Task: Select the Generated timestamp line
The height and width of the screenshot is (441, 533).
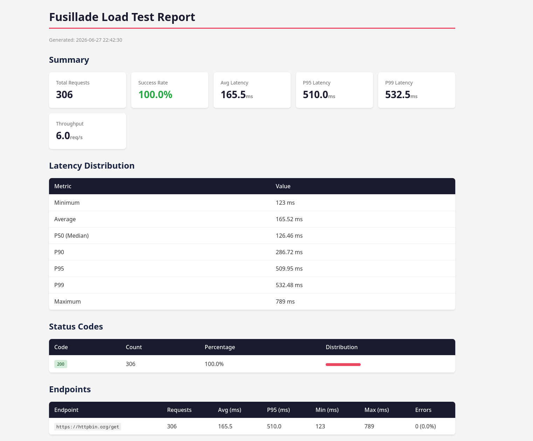Action: coord(85,40)
